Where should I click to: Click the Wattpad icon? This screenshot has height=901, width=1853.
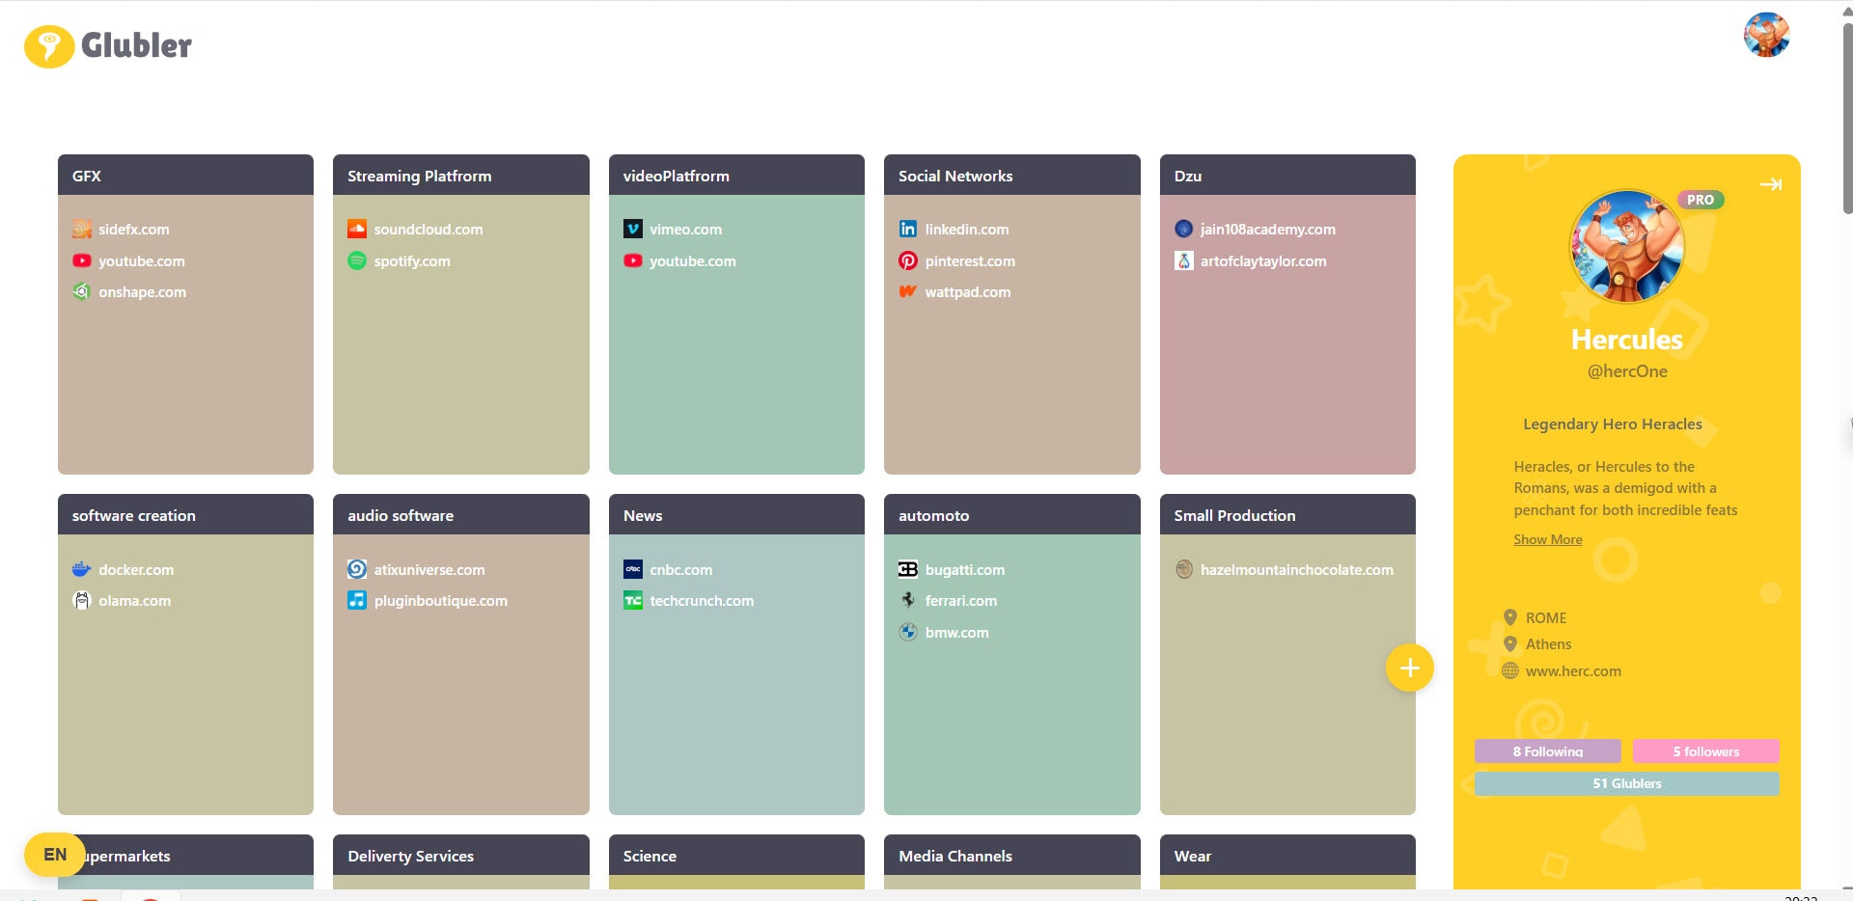coord(907,291)
